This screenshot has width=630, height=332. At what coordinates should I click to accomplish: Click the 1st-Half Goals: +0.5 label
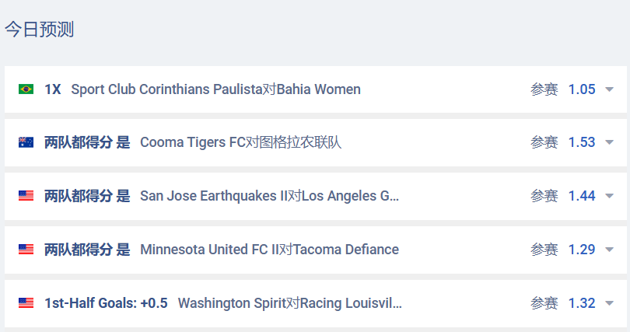(106, 303)
